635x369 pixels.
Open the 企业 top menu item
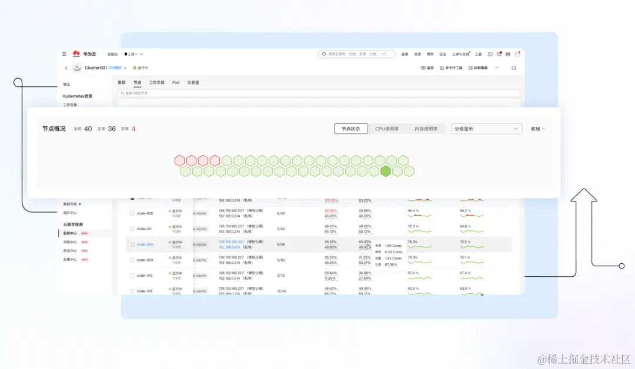443,54
